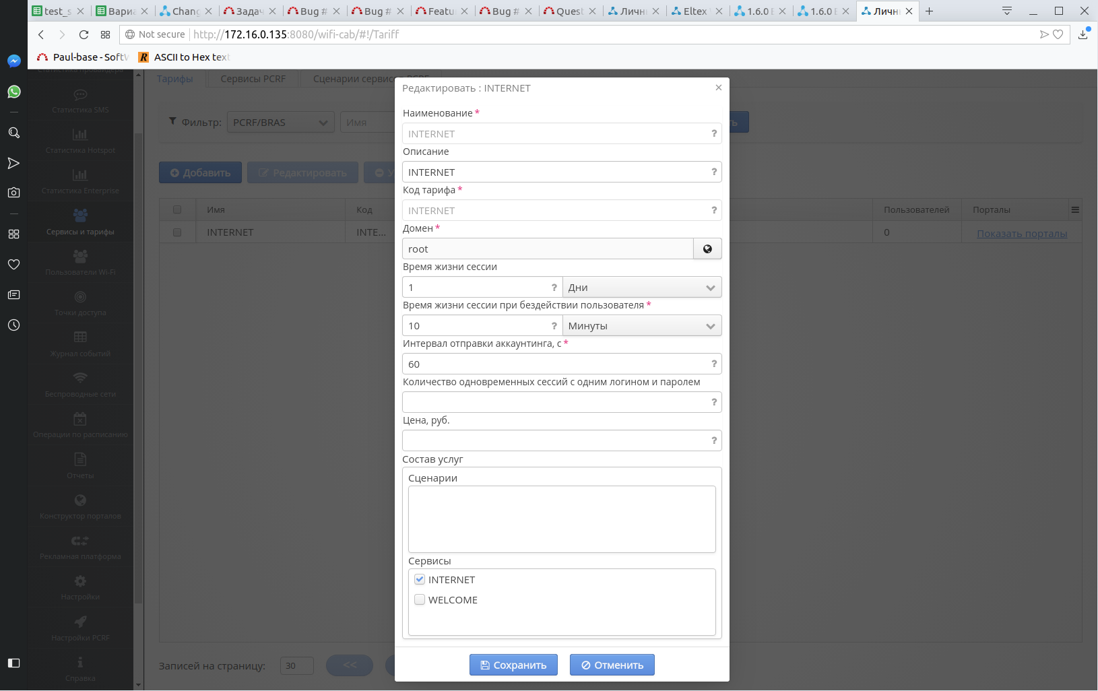Uncheck the INTERNET service checkbox
Screen dimensions: 1098x691
pos(420,579)
